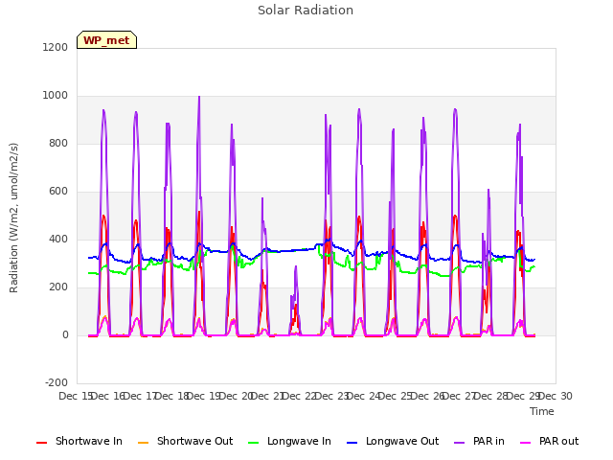Toggle the PAR out legend entry
This screenshot has width=613, height=460.
[549, 441]
